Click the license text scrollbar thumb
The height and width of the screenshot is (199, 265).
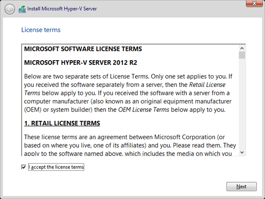(x=242, y=55)
